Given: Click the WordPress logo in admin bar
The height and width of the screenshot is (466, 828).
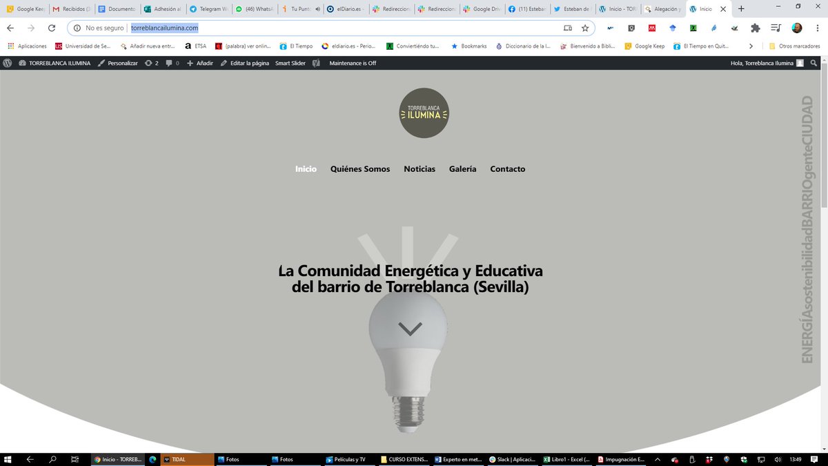Looking at the screenshot, I should coord(7,63).
